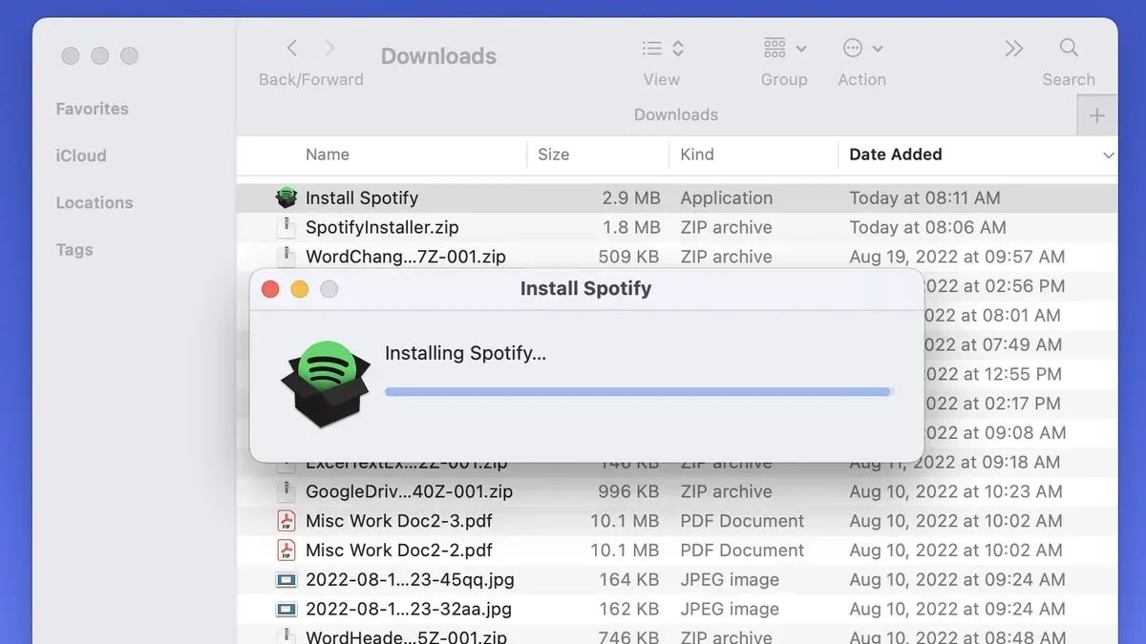Click "Today at 08:11 AM" date cell

924,197
